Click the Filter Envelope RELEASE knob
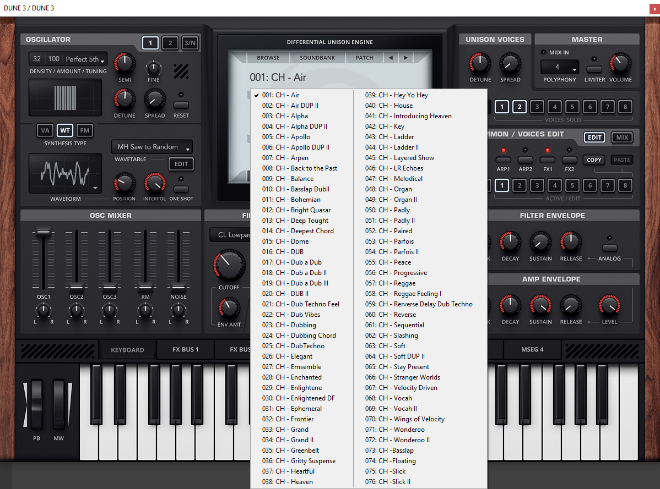The width and height of the screenshot is (660, 489). 571,242
